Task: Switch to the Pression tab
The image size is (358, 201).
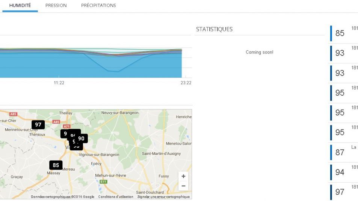Action: (x=56, y=6)
